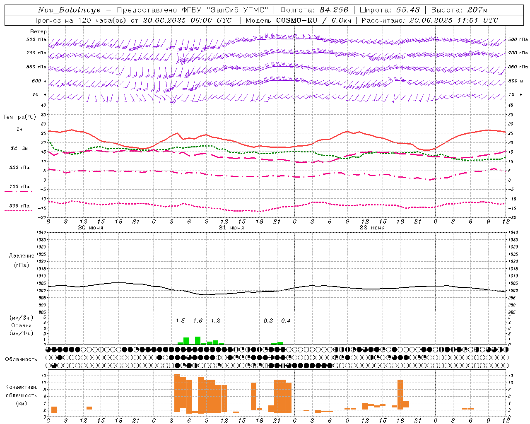Click the 'Давление' pressure panel label

click(22, 256)
